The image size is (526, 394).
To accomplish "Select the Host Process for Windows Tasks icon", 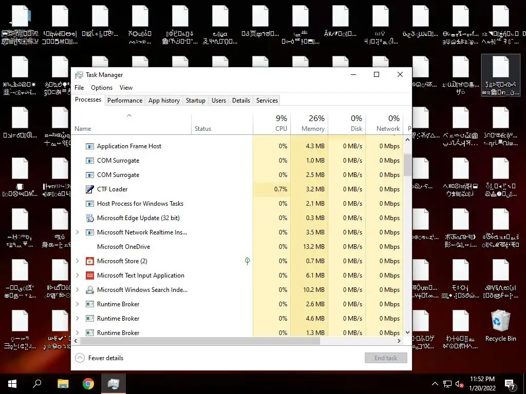I will (x=89, y=204).
